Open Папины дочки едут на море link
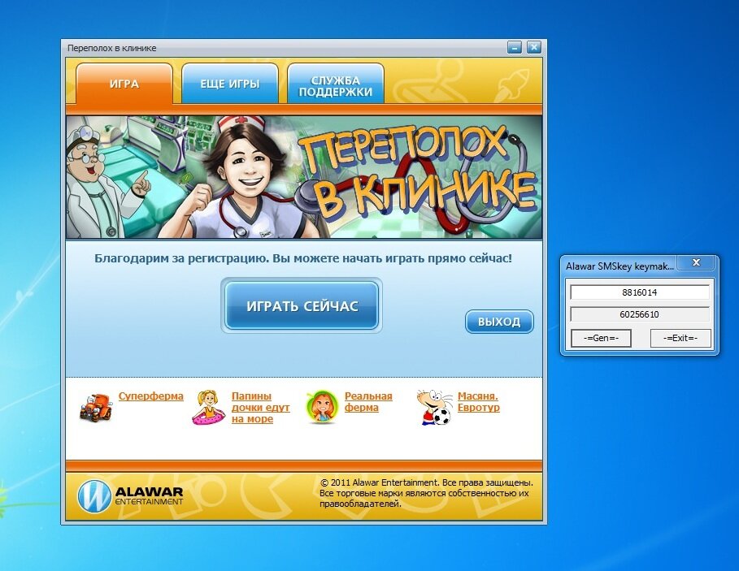 coord(260,407)
